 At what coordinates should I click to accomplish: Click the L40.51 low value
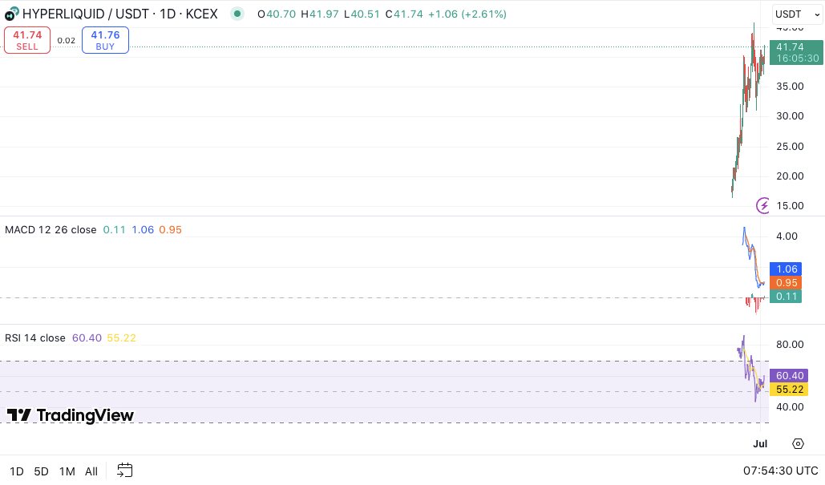click(362, 14)
